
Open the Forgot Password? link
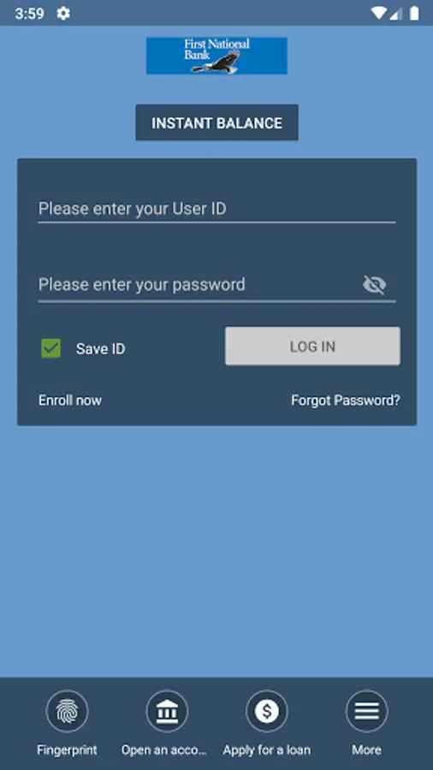346,400
